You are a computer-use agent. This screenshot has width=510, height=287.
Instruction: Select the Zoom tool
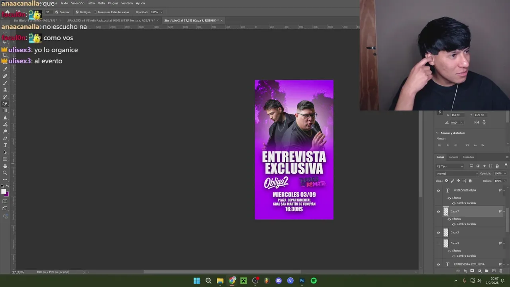5,172
